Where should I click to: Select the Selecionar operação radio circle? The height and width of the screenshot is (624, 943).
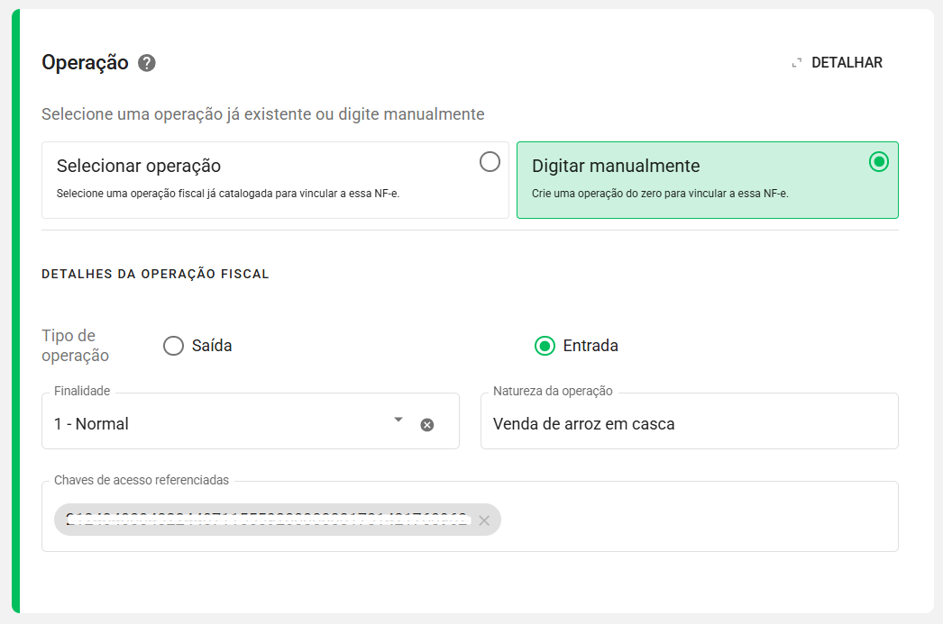click(490, 162)
